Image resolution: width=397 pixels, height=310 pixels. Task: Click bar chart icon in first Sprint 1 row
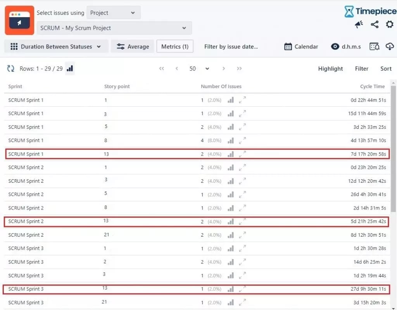[231, 100]
